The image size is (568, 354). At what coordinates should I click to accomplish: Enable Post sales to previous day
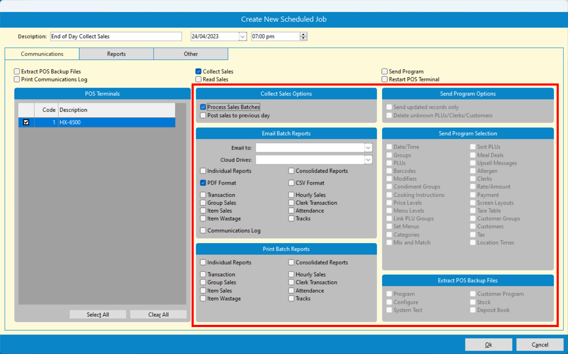pyautogui.click(x=203, y=115)
